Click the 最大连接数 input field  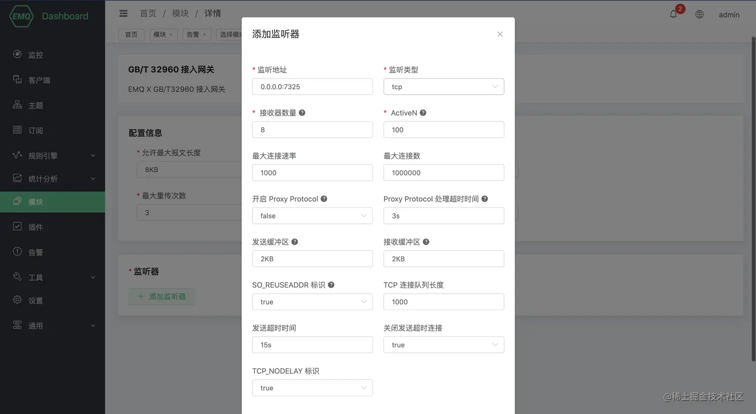(x=443, y=172)
